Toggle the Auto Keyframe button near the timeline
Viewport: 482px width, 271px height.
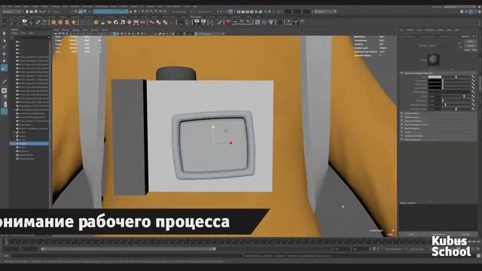(375, 249)
